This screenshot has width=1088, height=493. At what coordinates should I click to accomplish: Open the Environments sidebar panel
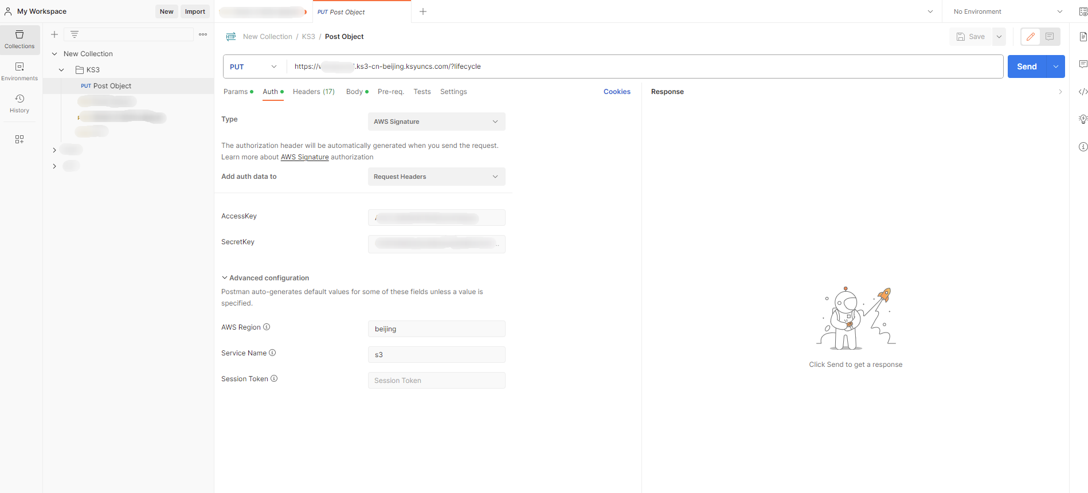pos(19,72)
